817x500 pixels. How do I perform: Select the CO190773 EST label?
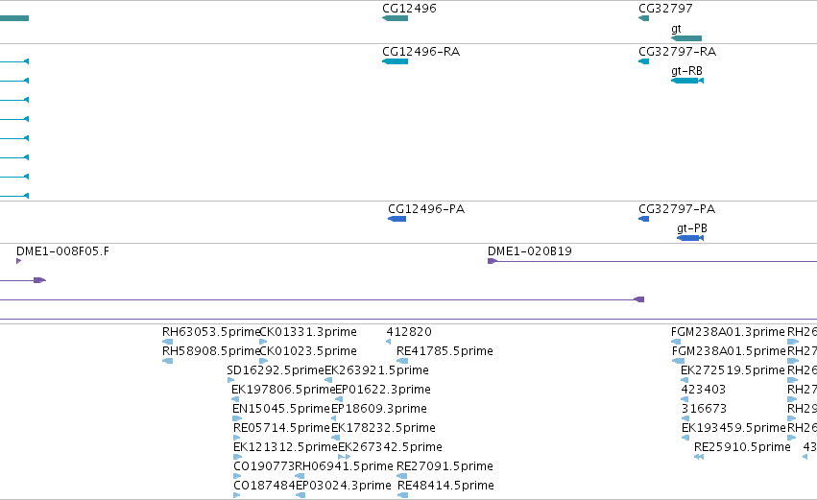(x=264, y=466)
